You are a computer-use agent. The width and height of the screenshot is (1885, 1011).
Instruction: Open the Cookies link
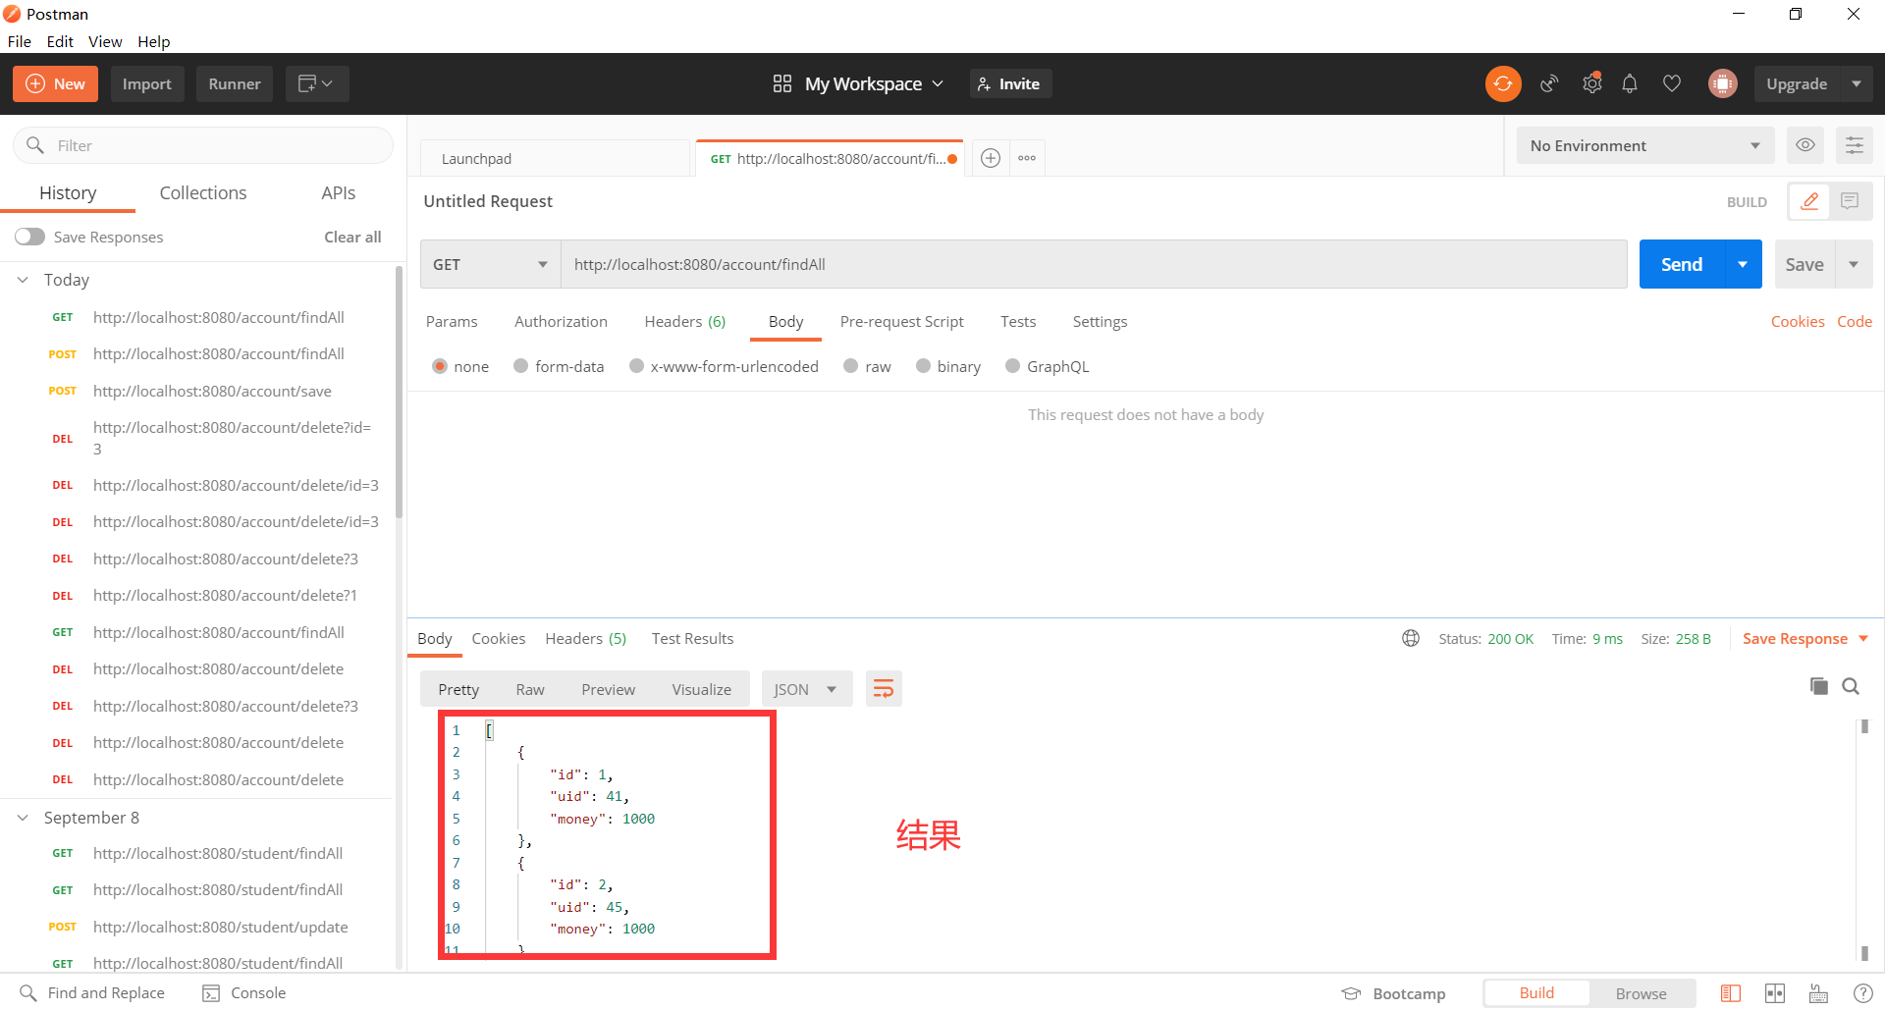click(x=1798, y=321)
